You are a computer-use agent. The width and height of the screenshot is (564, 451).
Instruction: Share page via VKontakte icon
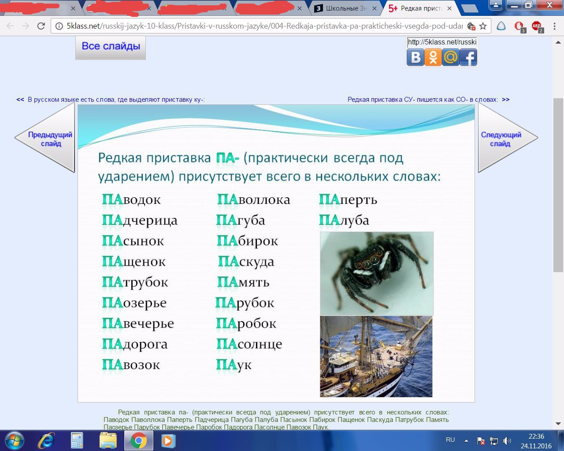click(415, 57)
